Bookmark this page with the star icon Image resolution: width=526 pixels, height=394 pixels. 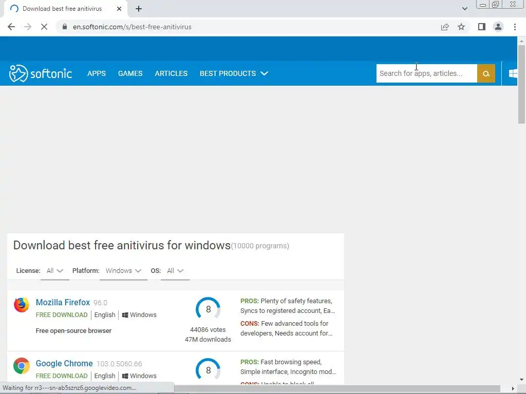click(x=461, y=27)
